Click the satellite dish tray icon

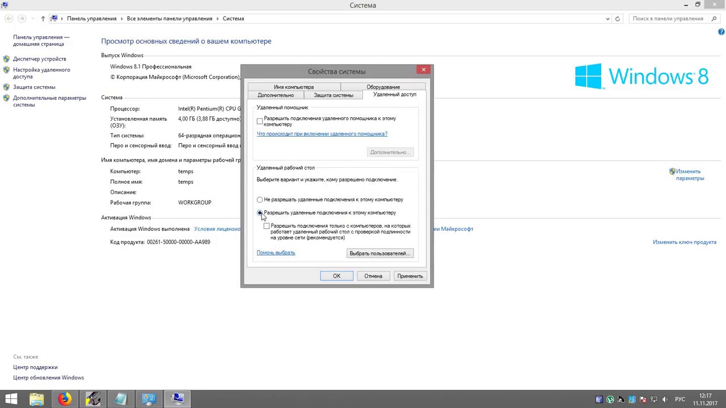point(621,399)
